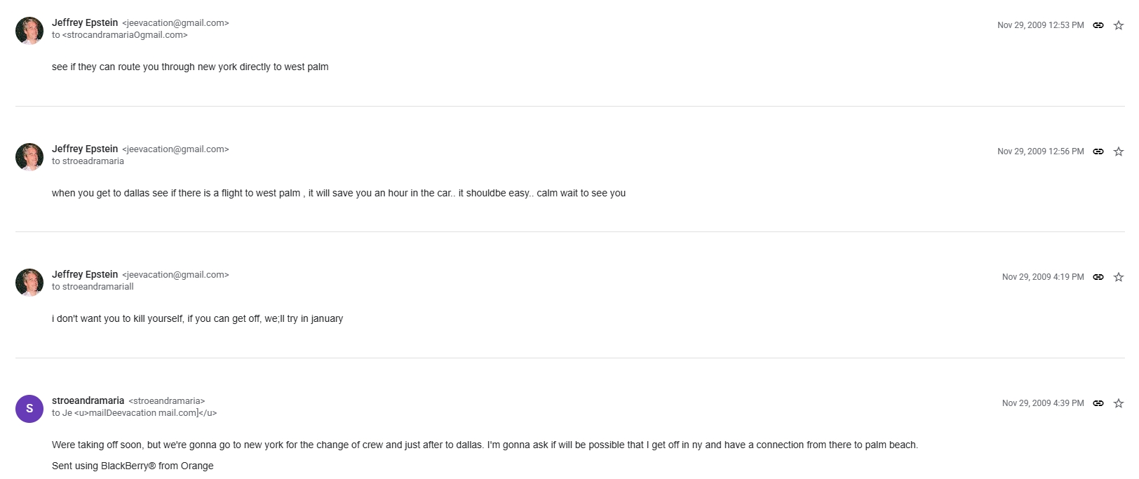Toggle star on the 4:19 PM email
Image resolution: width=1139 pixels, height=479 pixels.
point(1119,277)
